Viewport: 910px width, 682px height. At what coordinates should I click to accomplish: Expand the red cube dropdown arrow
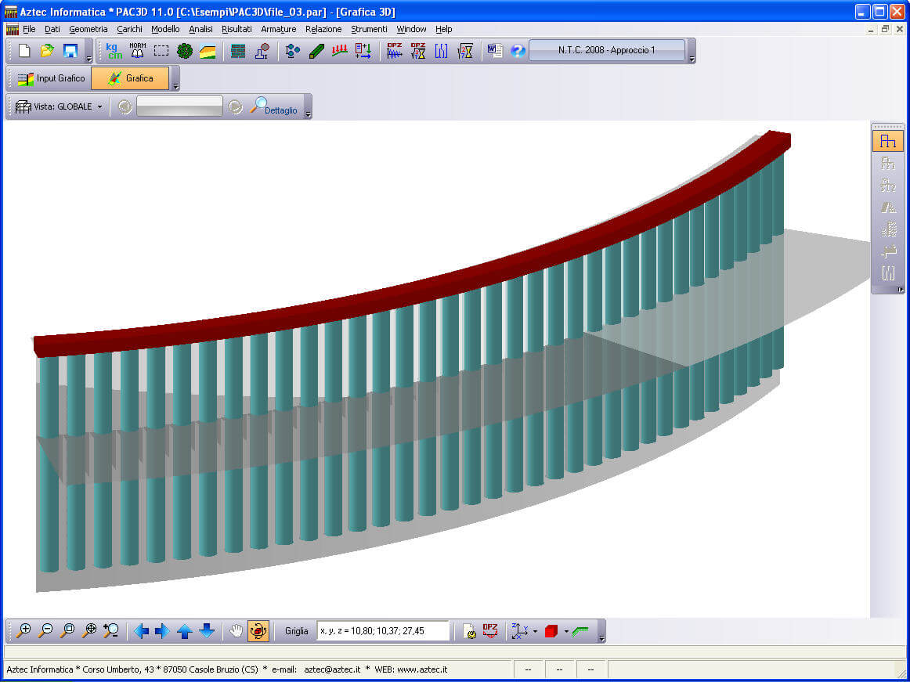click(565, 631)
